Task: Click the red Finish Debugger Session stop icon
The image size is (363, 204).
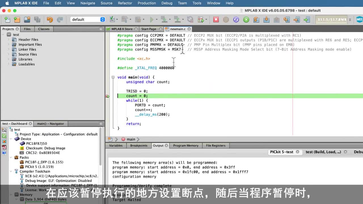Action: pyautogui.click(x=216, y=20)
